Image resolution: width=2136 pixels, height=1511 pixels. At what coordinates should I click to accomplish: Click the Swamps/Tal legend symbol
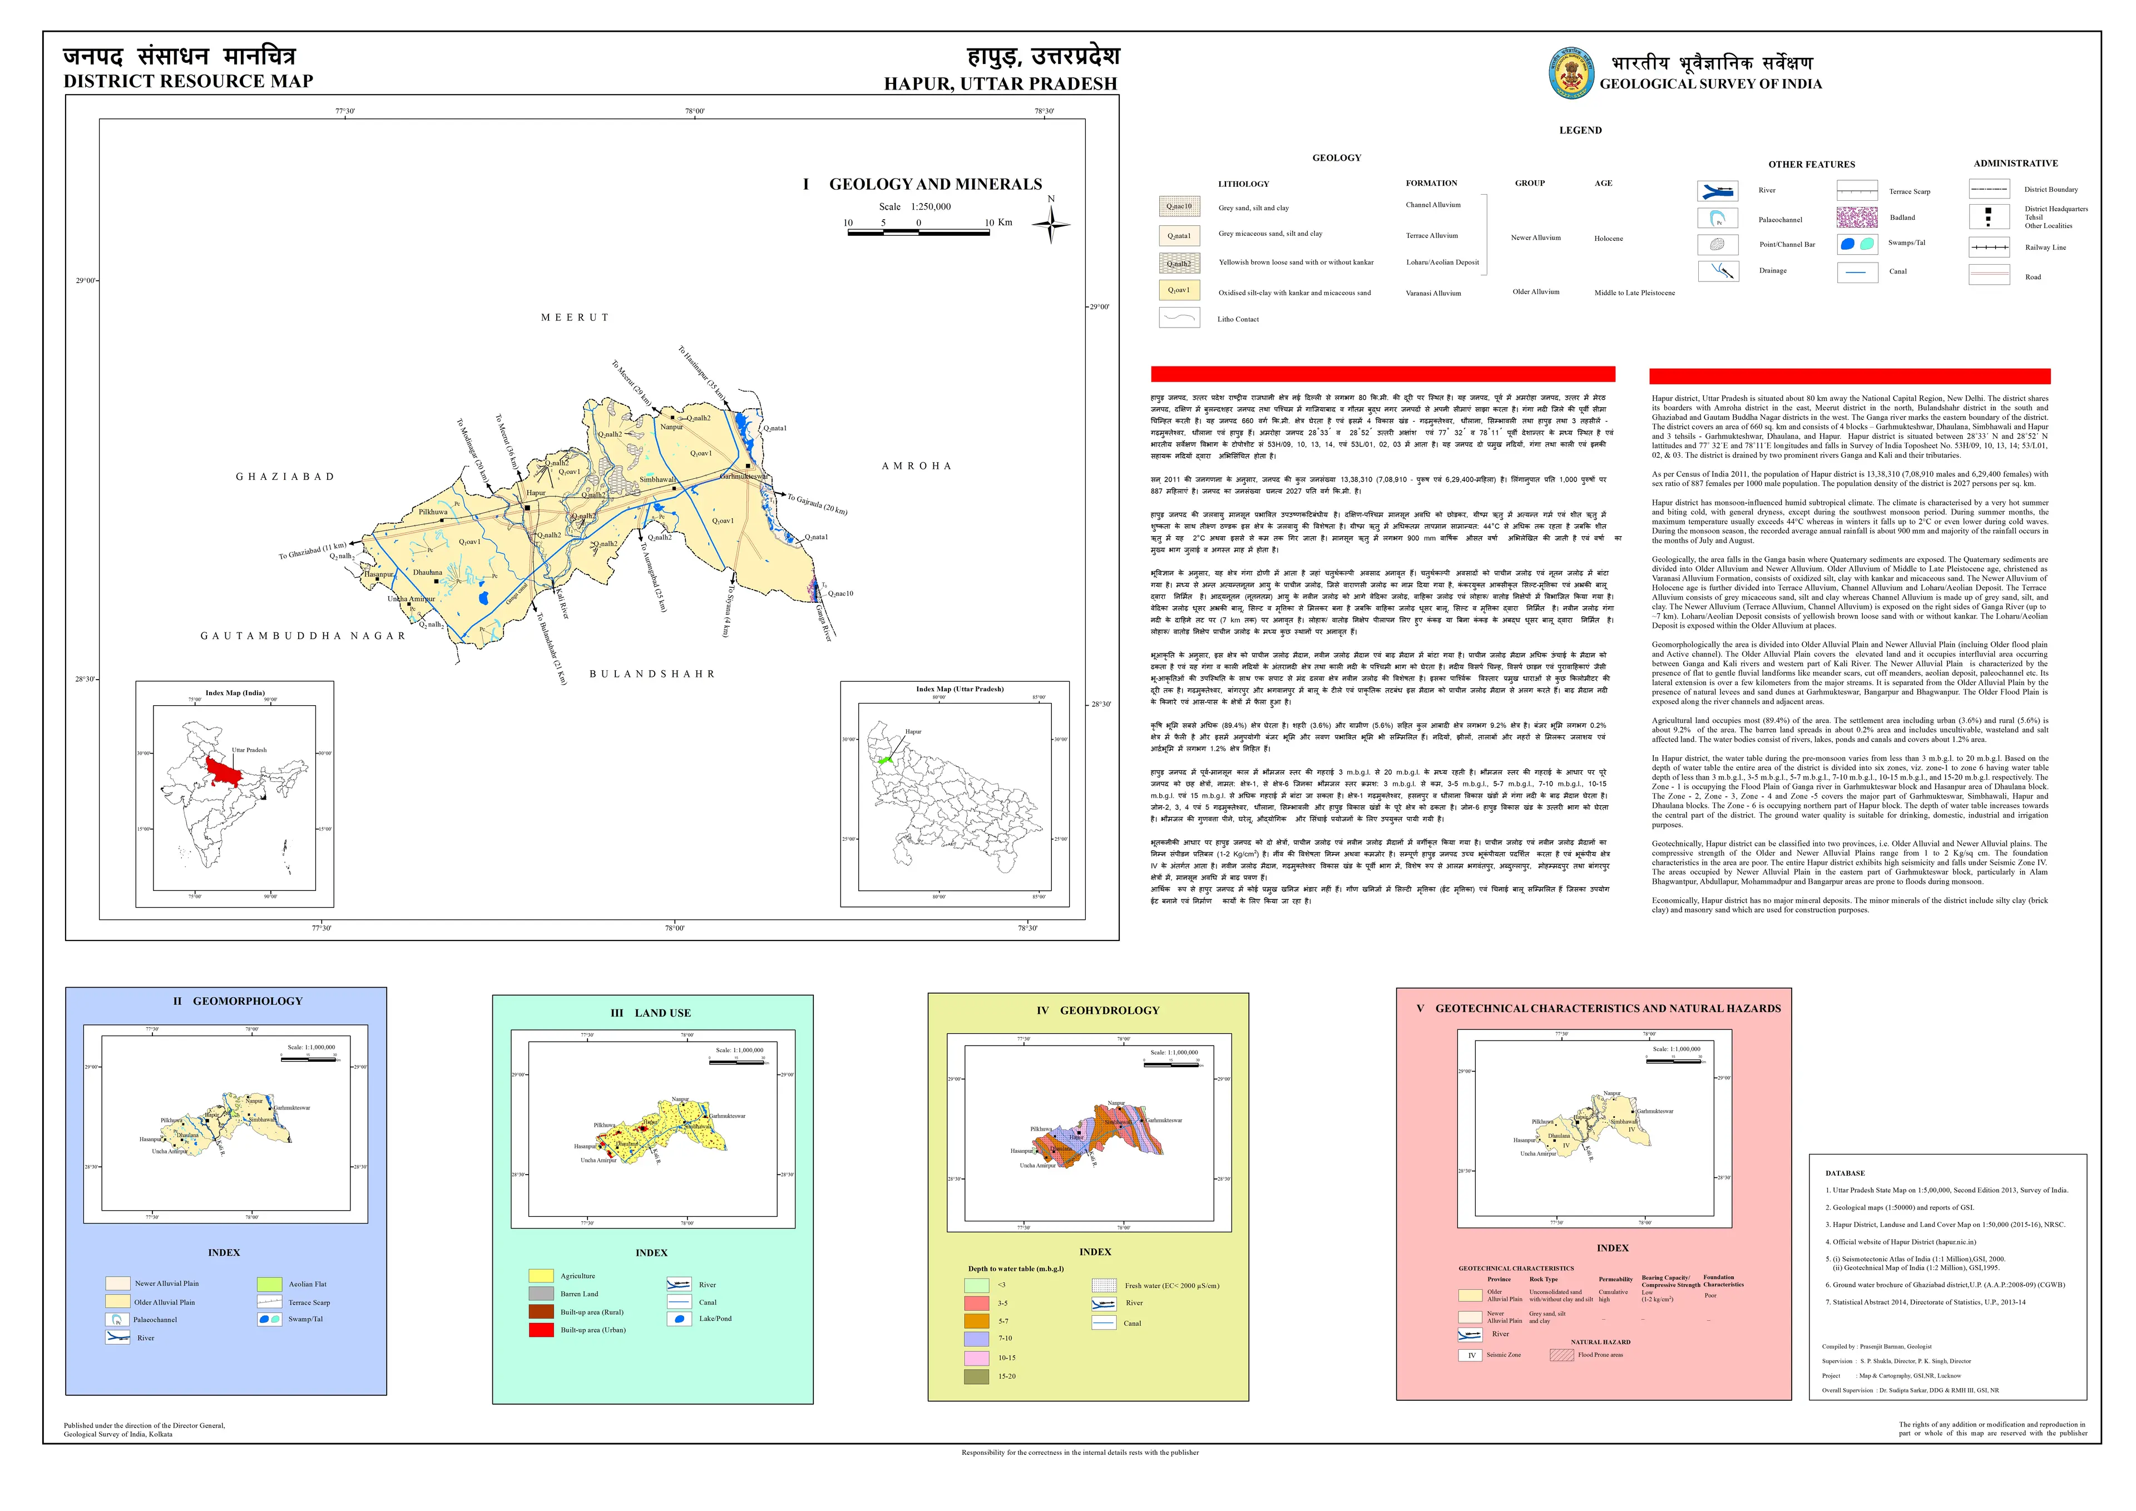(x=1858, y=245)
